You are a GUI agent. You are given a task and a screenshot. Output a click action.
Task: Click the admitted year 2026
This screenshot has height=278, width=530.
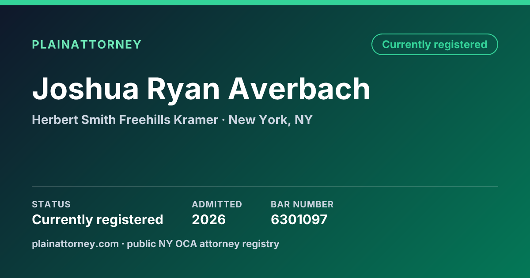click(209, 220)
